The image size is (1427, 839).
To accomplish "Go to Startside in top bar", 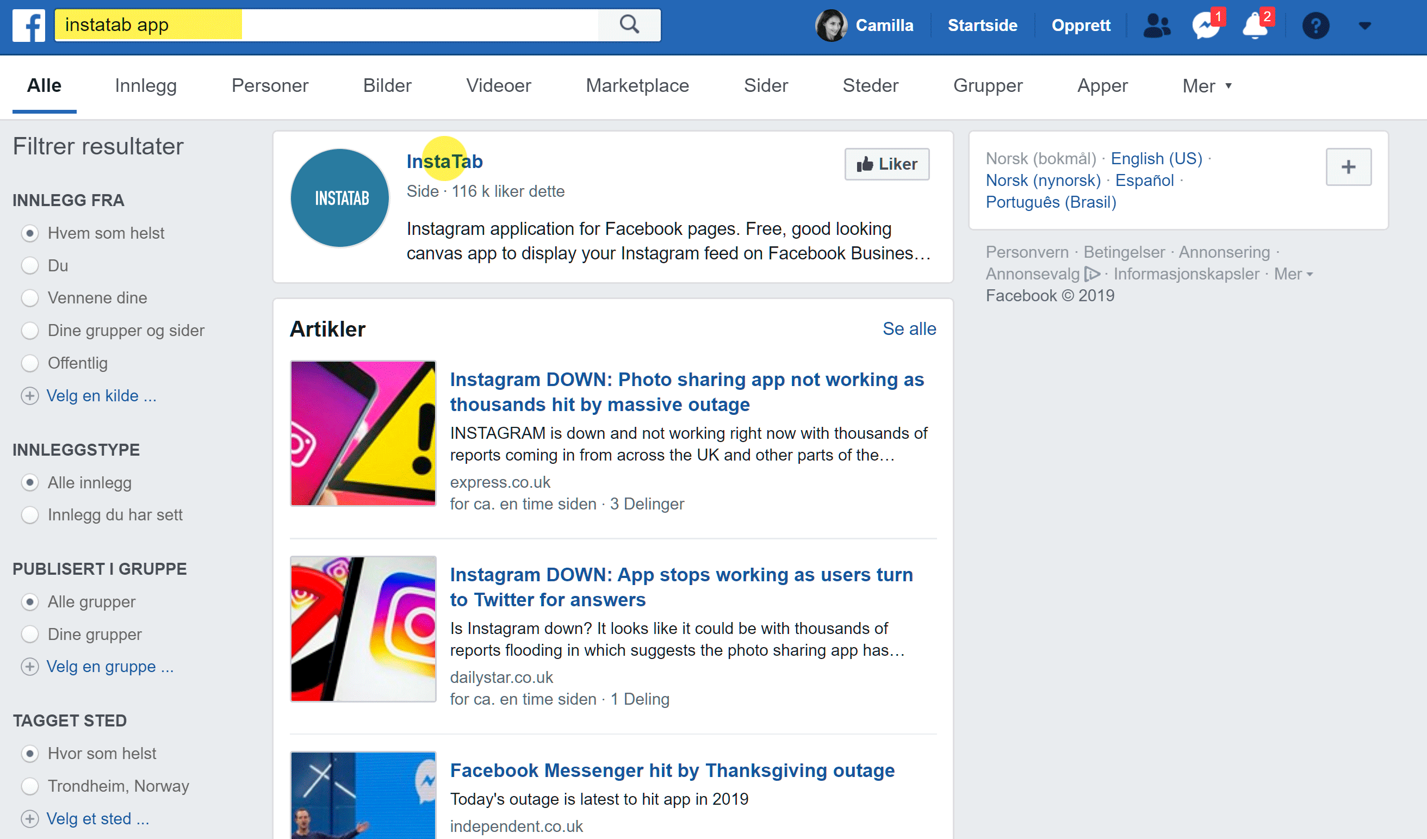I will click(x=982, y=26).
